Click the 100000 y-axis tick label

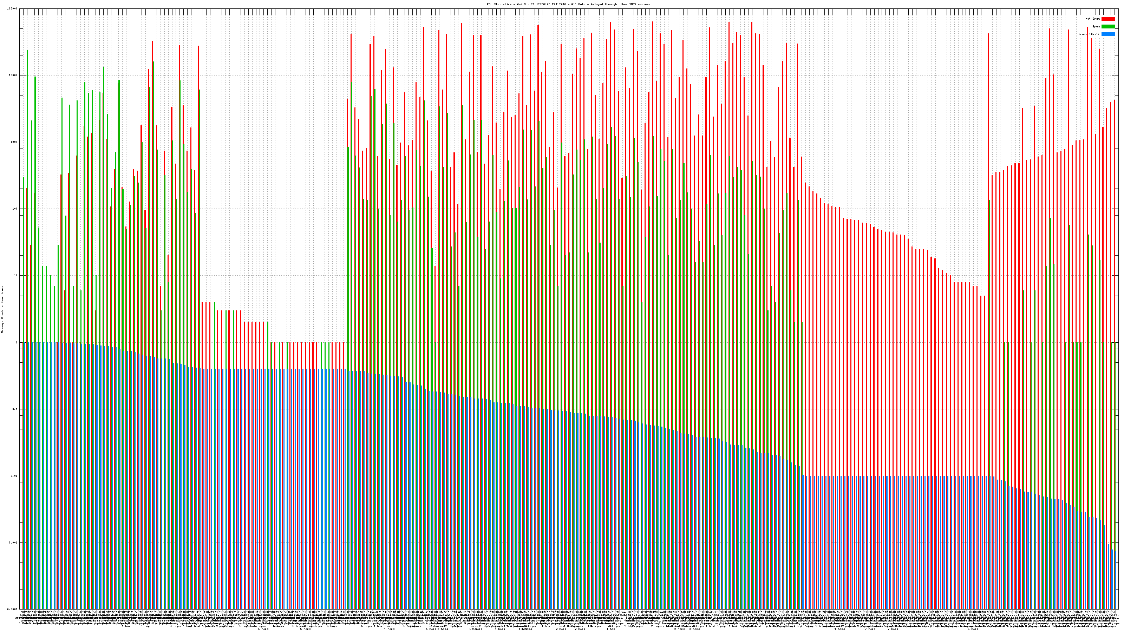point(13,9)
